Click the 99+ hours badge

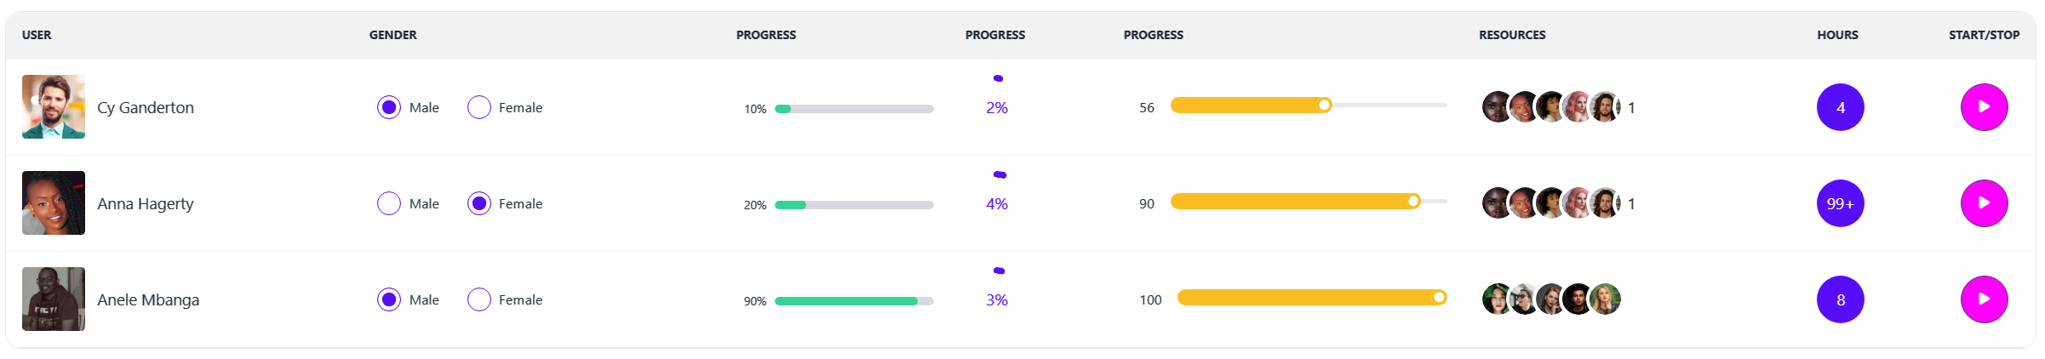pyautogui.click(x=1840, y=203)
